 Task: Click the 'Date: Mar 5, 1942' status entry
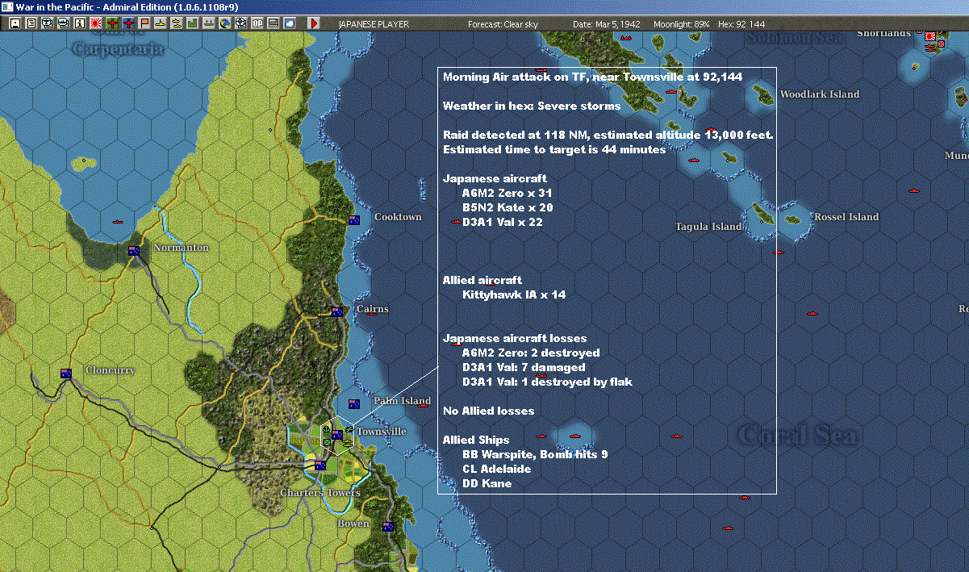[x=607, y=24]
